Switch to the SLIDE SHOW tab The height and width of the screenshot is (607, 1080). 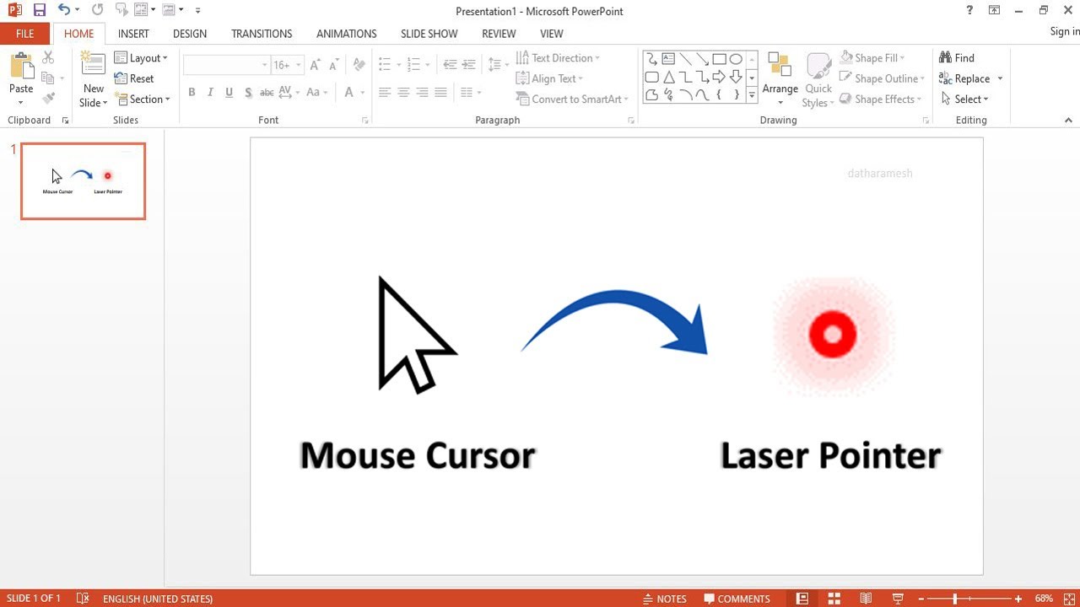pyautogui.click(x=429, y=34)
